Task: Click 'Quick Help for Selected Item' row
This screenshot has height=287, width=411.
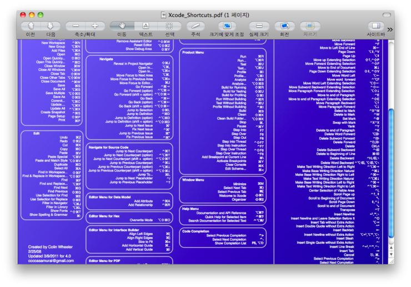Action: coord(234,217)
